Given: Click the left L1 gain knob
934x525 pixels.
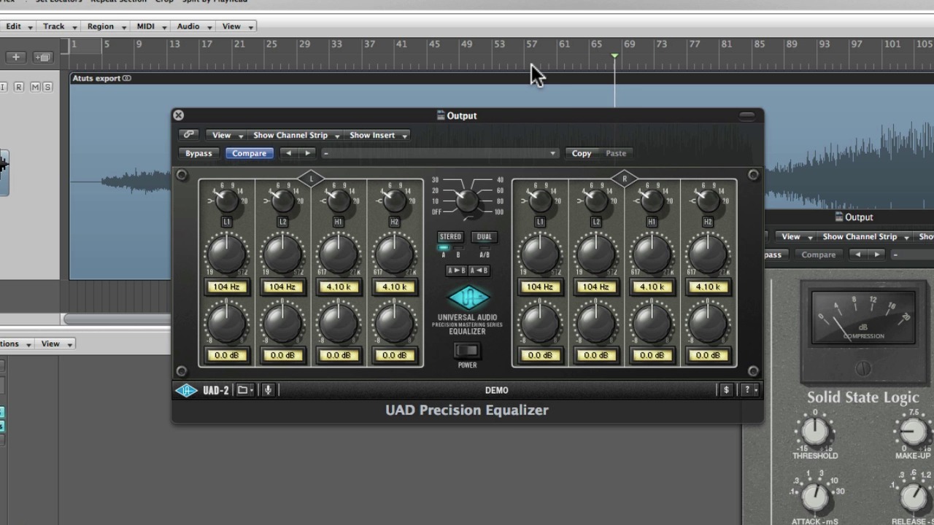Looking at the screenshot, I should point(226,324).
